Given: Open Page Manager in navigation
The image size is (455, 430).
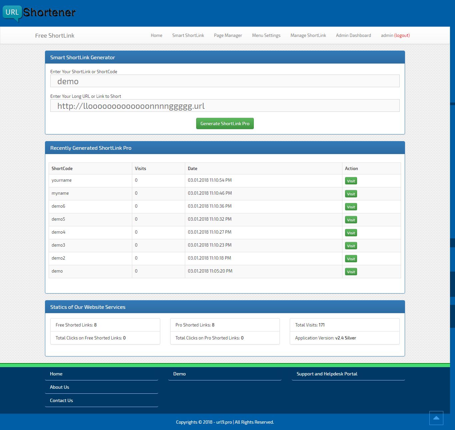Looking at the screenshot, I should point(228,35).
